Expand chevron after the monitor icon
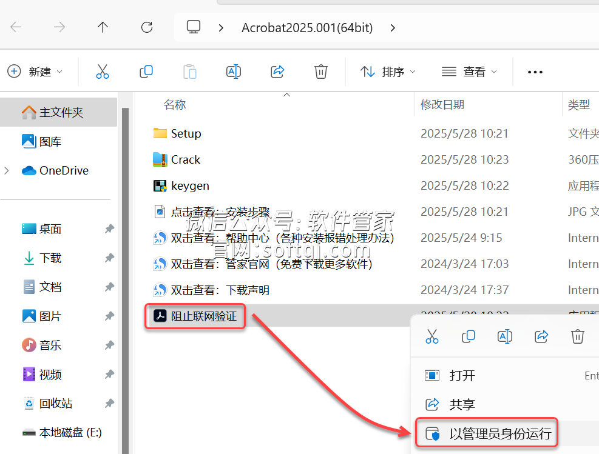Screen dimensions: 599x454 (x=221, y=27)
